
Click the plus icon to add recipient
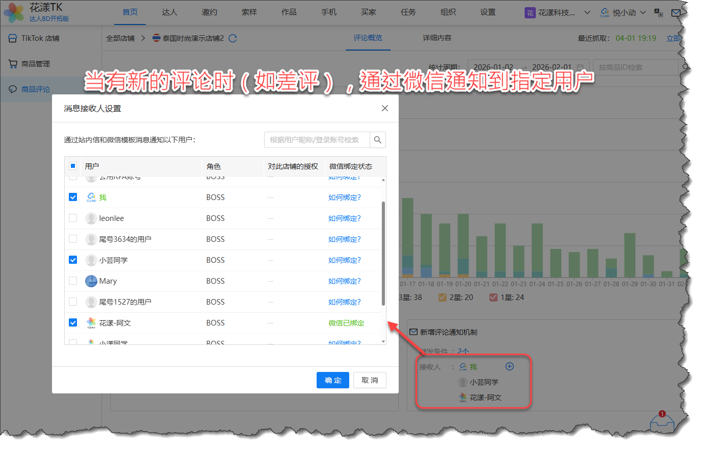(509, 366)
